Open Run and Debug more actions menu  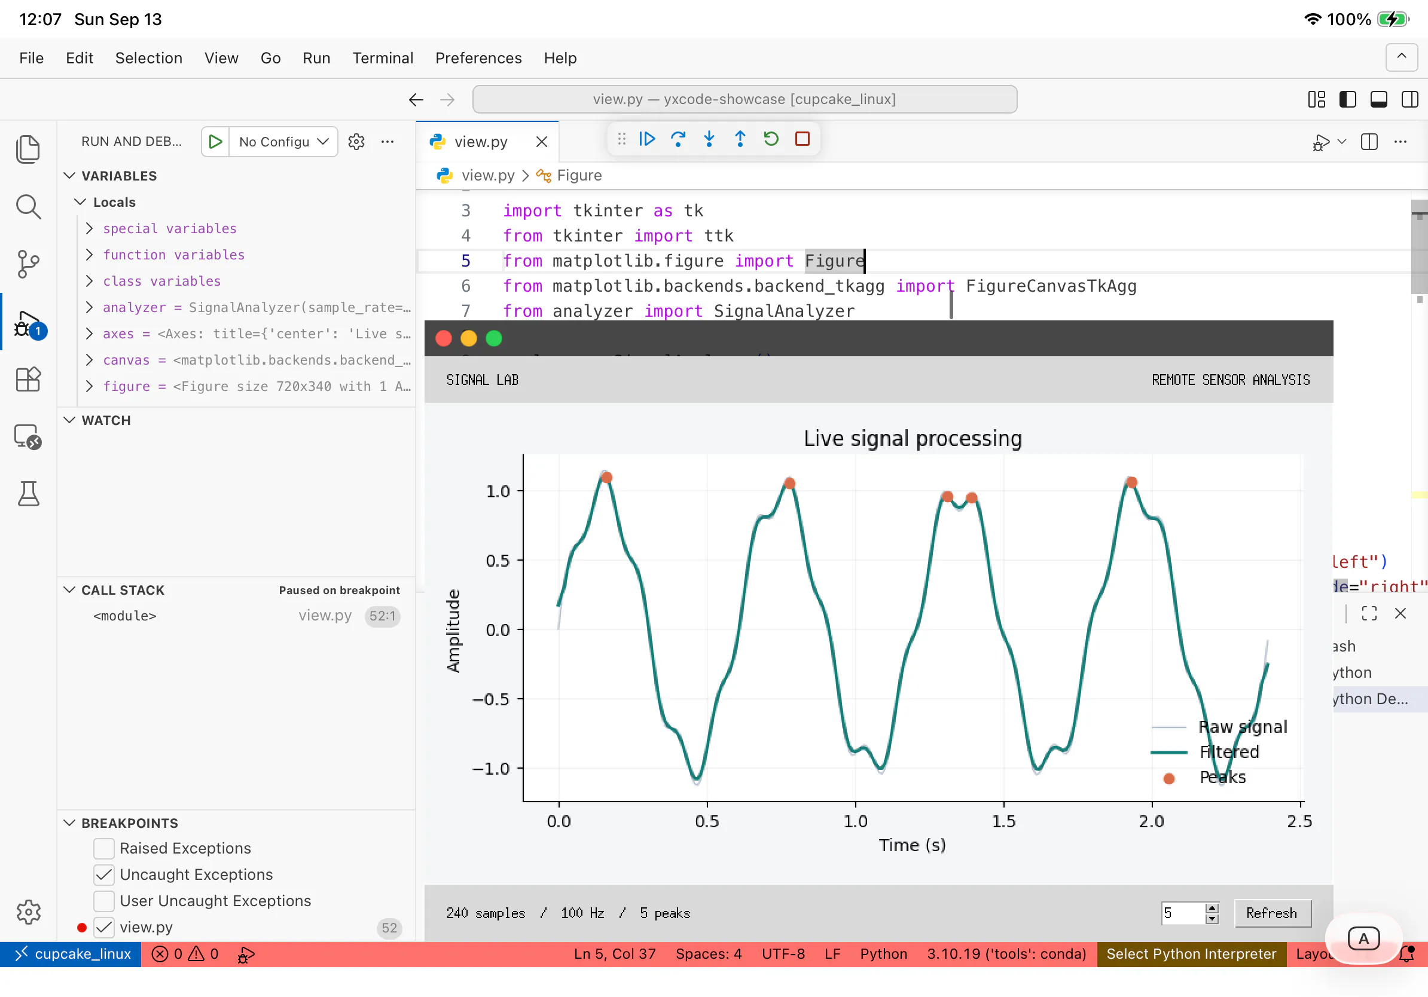[387, 142]
